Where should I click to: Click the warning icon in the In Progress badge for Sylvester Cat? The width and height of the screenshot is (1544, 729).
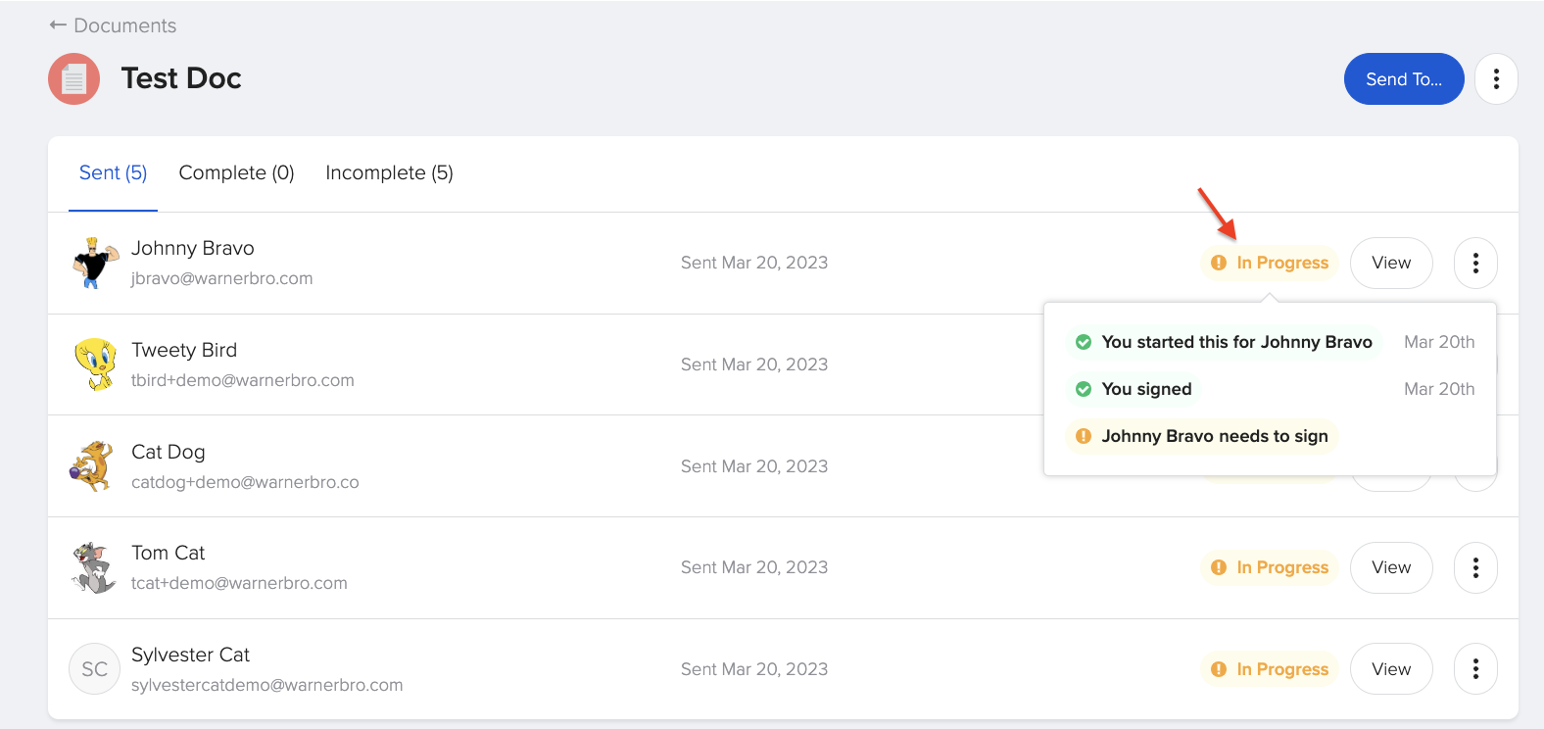[x=1218, y=668]
